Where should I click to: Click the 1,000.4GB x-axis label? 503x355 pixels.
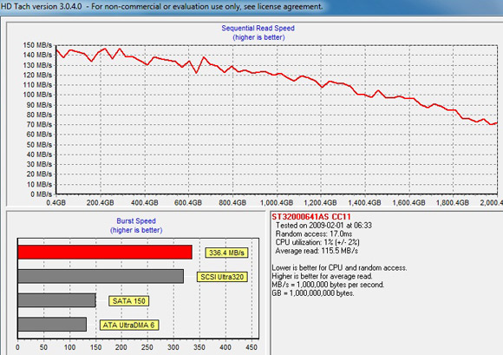click(x=277, y=202)
